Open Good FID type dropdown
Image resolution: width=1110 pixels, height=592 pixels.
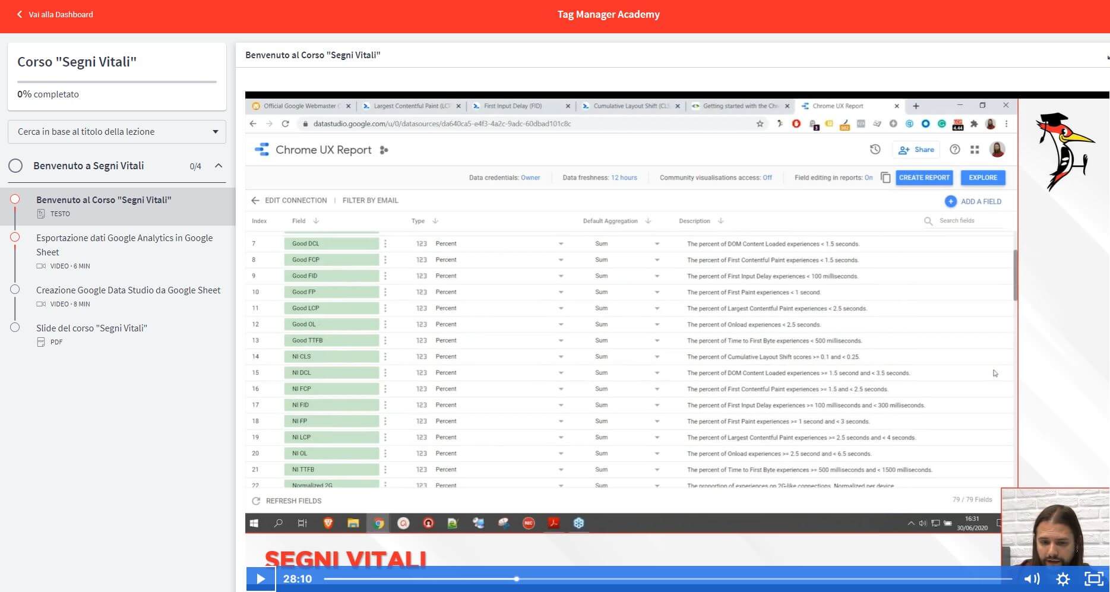561,276
